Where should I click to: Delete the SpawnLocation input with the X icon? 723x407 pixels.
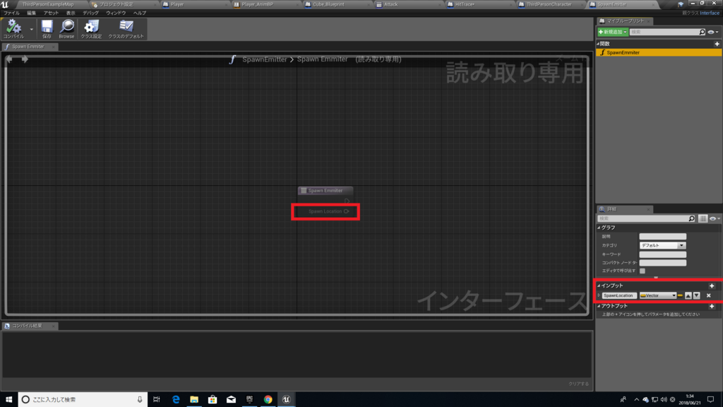coord(708,295)
